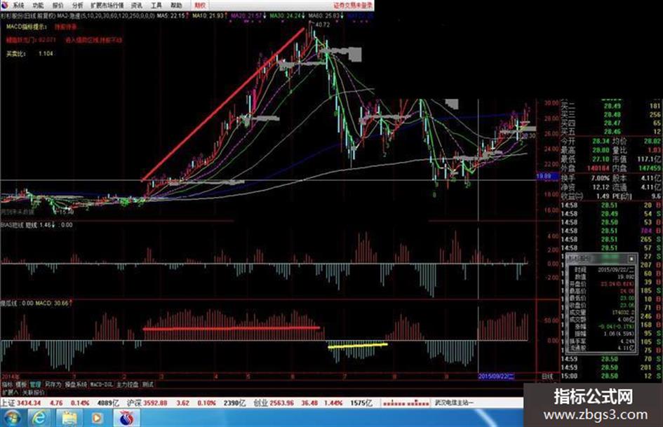Select the 模板 tab at bottom
Image resolution: width=663 pixels, height=427 pixels.
[x=21, y=385]
